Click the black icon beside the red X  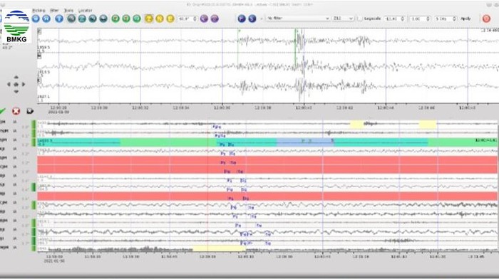tap(30, 111)
